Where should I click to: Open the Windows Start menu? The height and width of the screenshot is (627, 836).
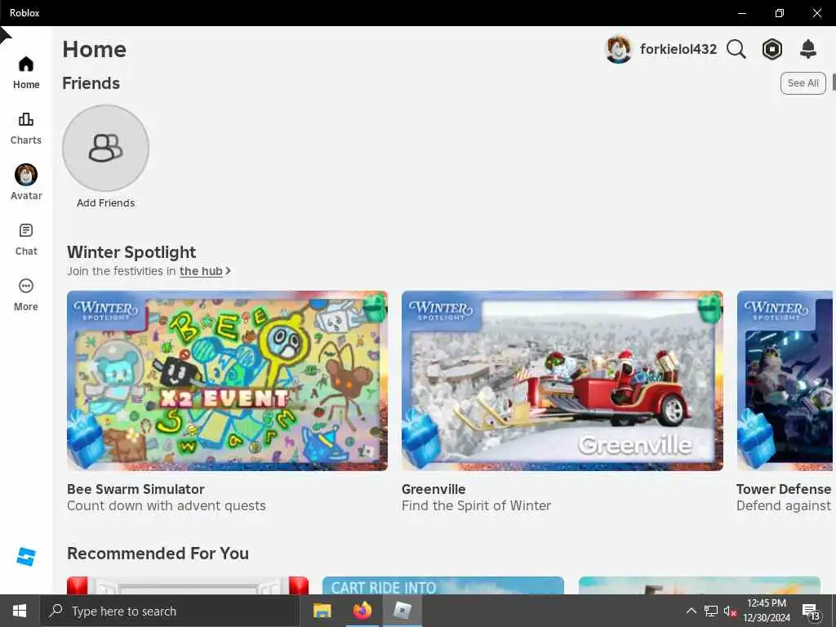pos(20,611)
